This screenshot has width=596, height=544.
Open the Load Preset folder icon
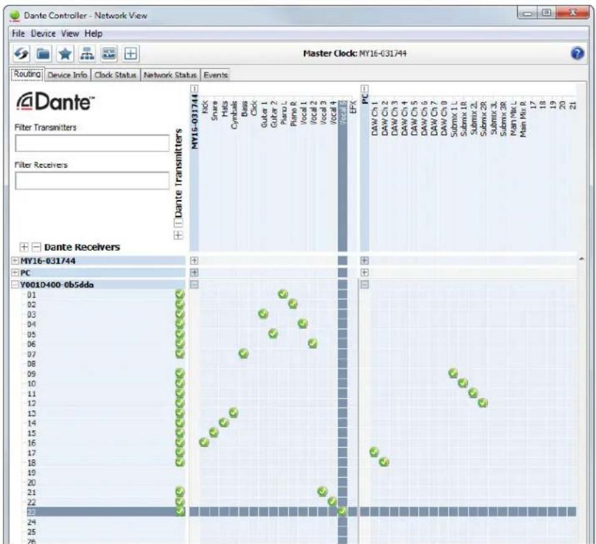click(43, 53)
